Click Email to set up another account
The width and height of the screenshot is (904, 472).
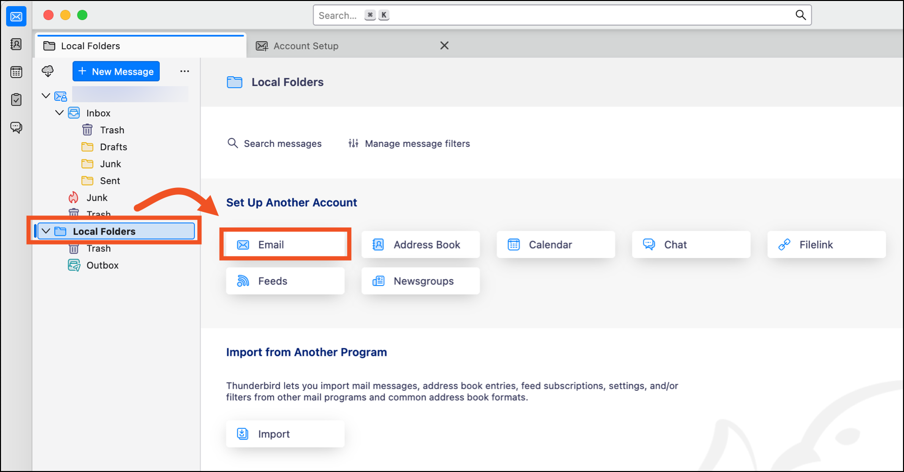(x=285, y=245)
